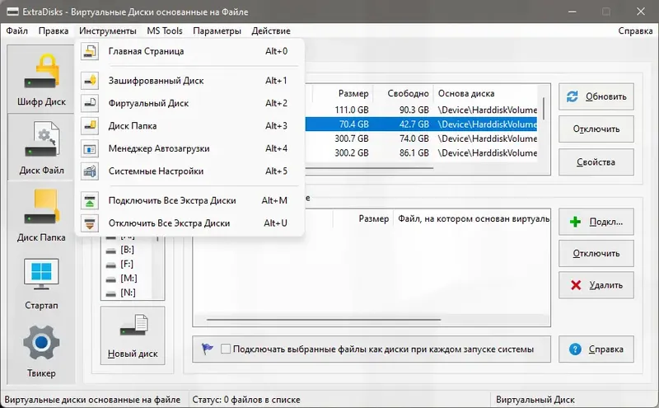The height and width of the screenshot is (408, 659).
Task: Click the Подкл... button with green plus
Action: click(x=596, y=222)
